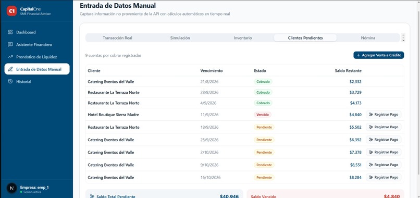Screen dimensions: 420x198
Task: Click the $2,332 balance amount
Action: click(x=355, y=81)
